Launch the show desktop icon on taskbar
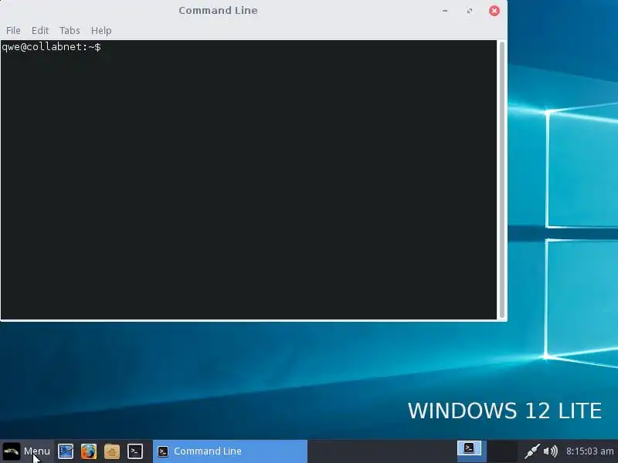This screenshot has height=463, width=618. [66, 451]
